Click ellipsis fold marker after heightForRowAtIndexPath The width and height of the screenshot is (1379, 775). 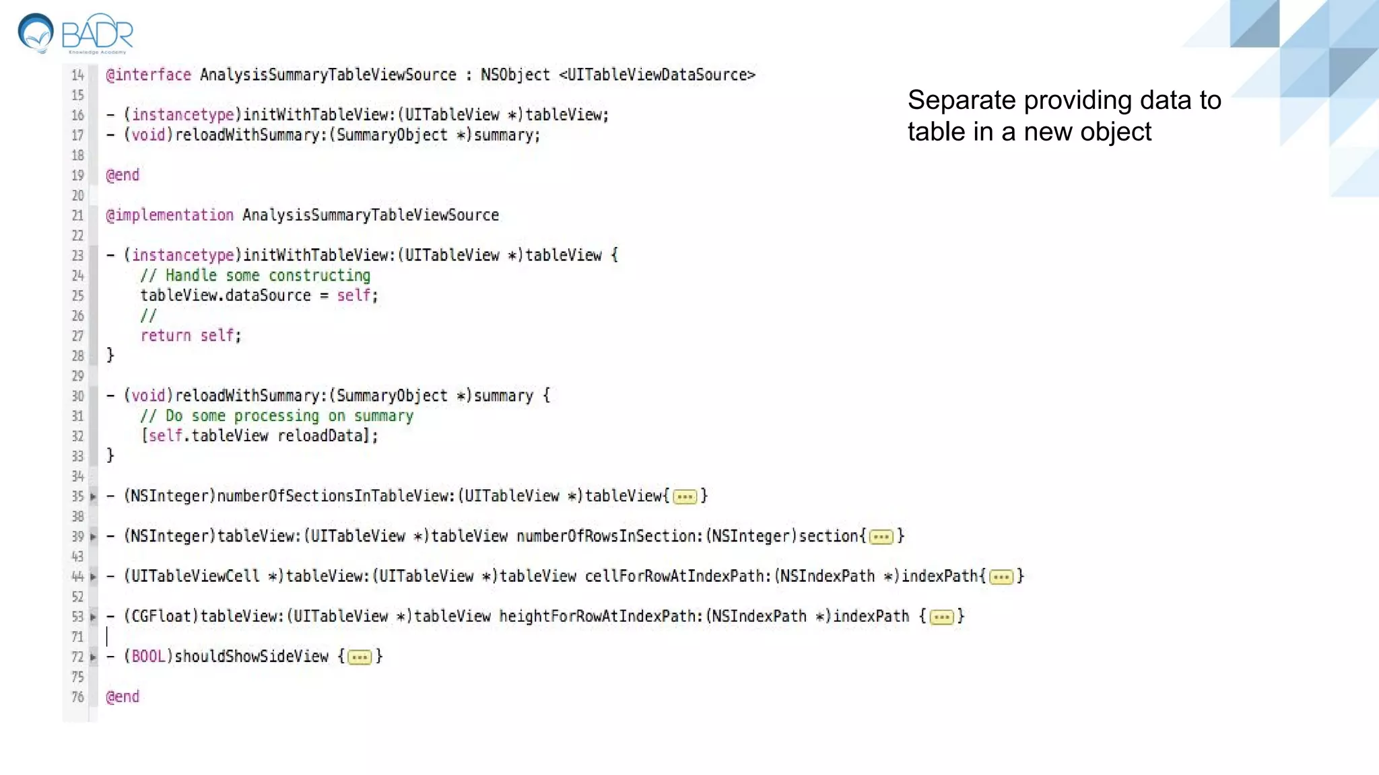tap(941, 617)
